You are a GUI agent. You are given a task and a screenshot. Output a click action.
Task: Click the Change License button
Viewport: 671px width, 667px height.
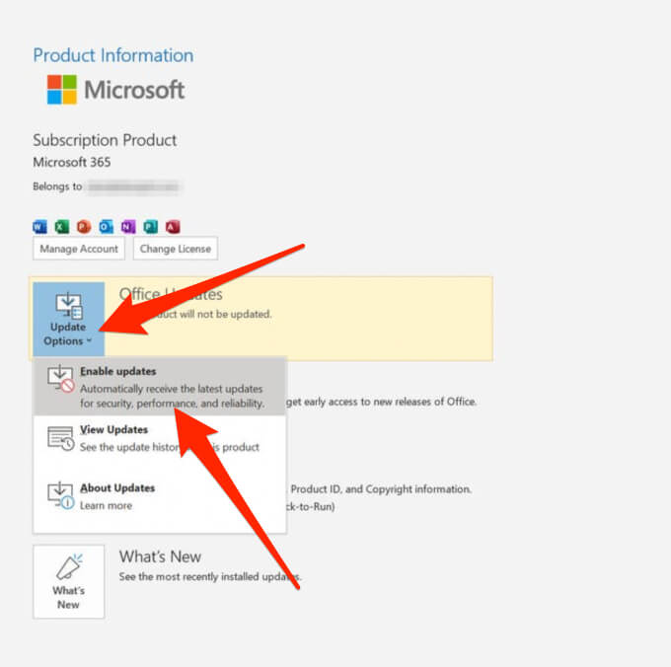176,249
